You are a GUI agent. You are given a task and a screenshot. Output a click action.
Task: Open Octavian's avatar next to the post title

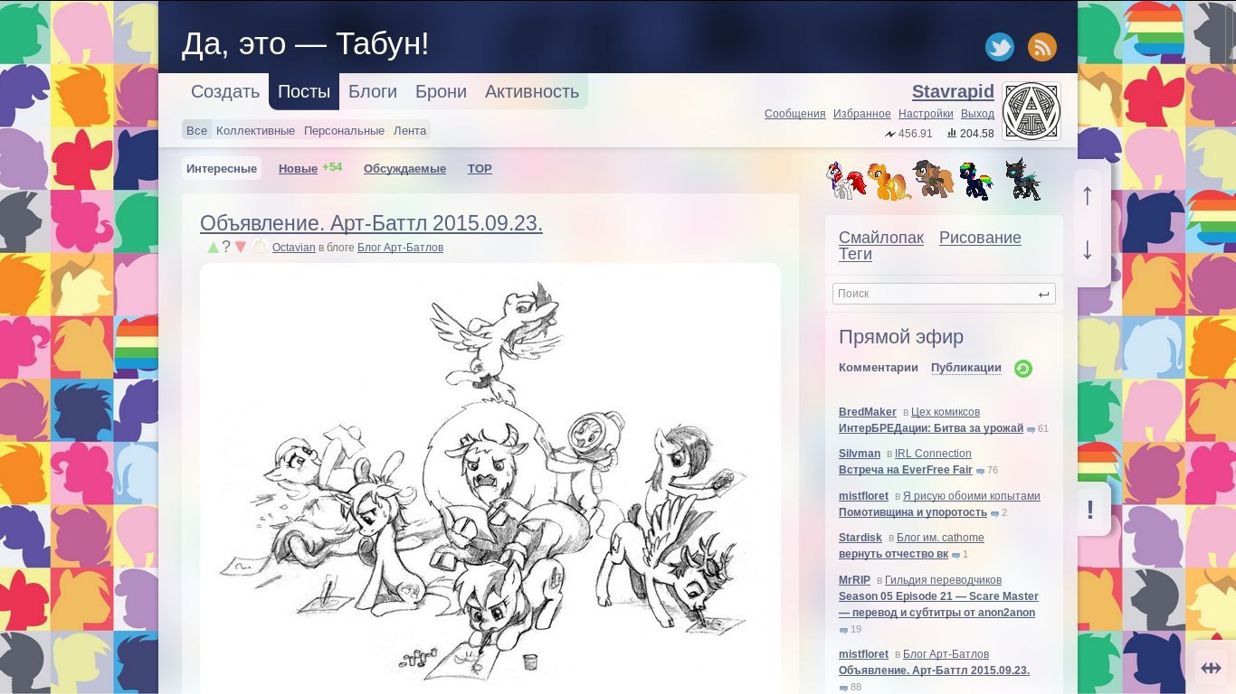pos(260,247)
